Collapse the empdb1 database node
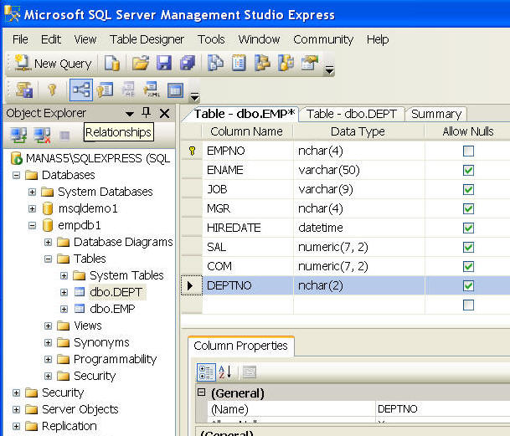510x436 pixels. point(32,225)
